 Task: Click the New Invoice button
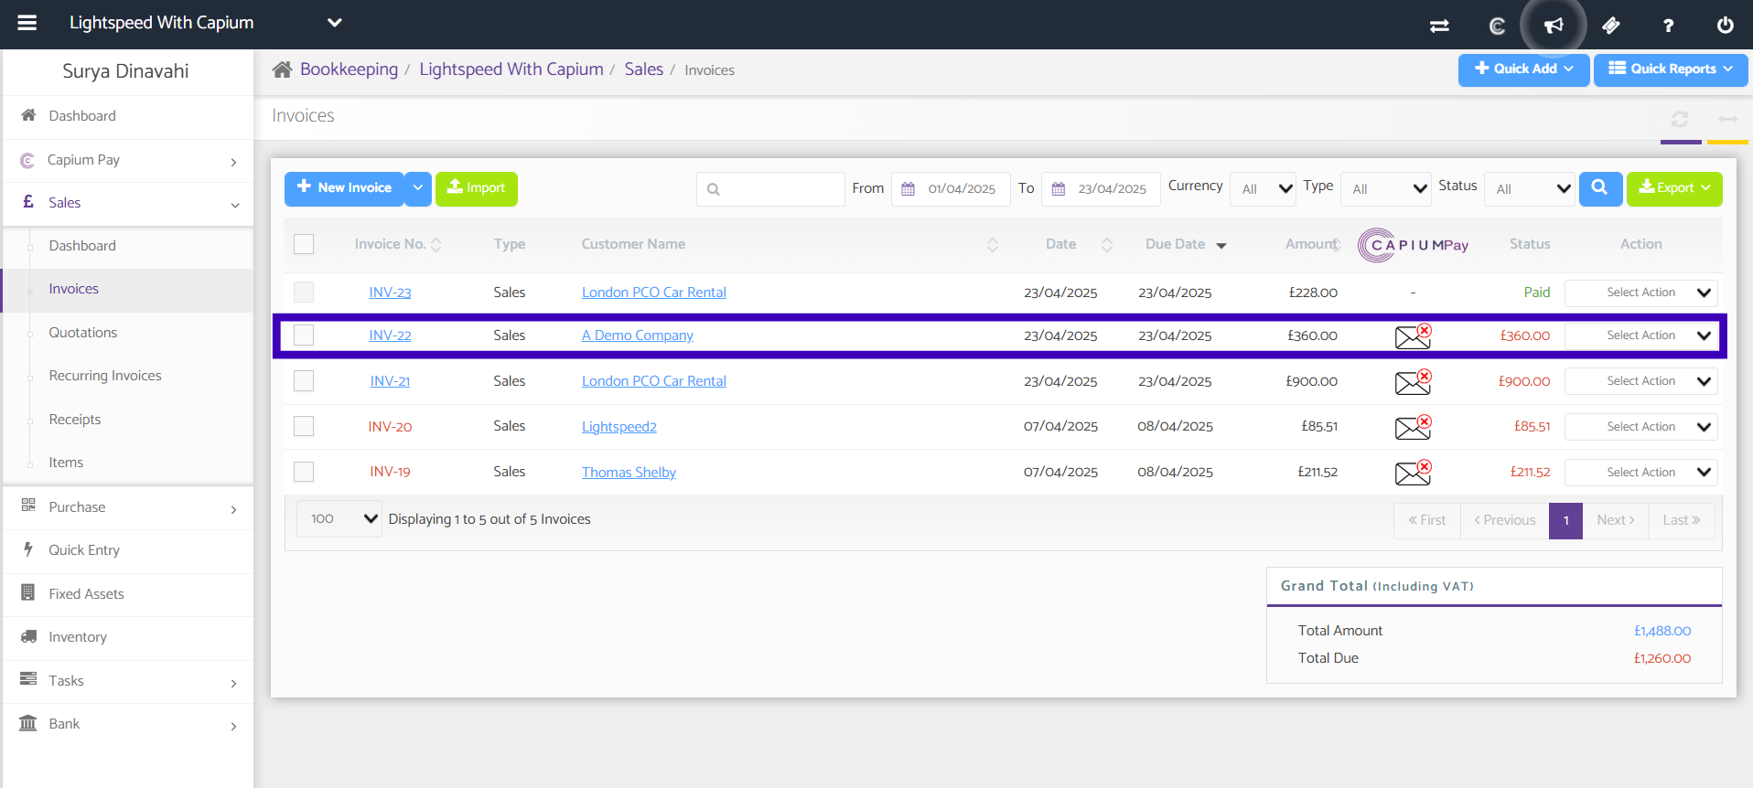point(344,188)
